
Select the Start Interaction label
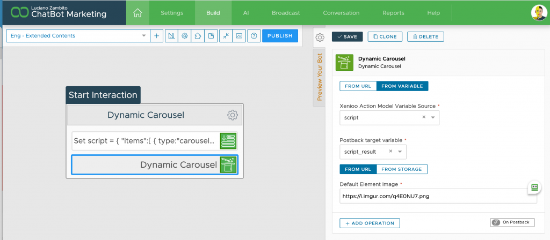click(x=103, y=95)
